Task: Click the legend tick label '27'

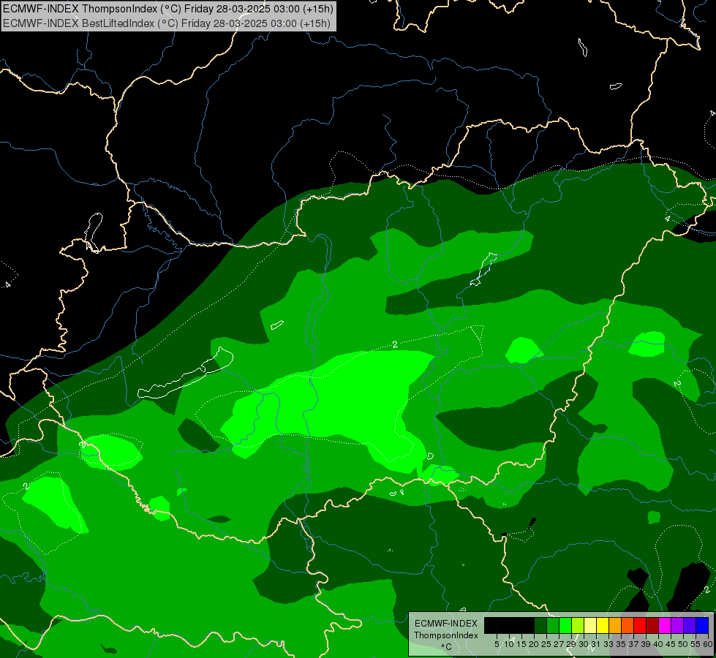Action: 559,644
